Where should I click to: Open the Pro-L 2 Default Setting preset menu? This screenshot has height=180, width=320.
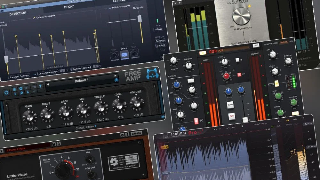(260, 124)
